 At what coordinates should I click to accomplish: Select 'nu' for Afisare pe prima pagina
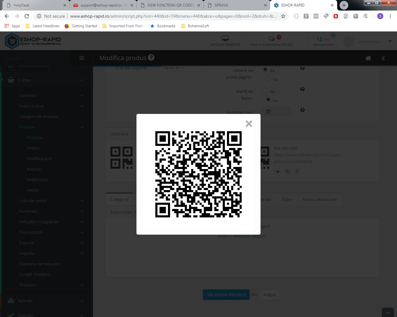coord(268,79)
